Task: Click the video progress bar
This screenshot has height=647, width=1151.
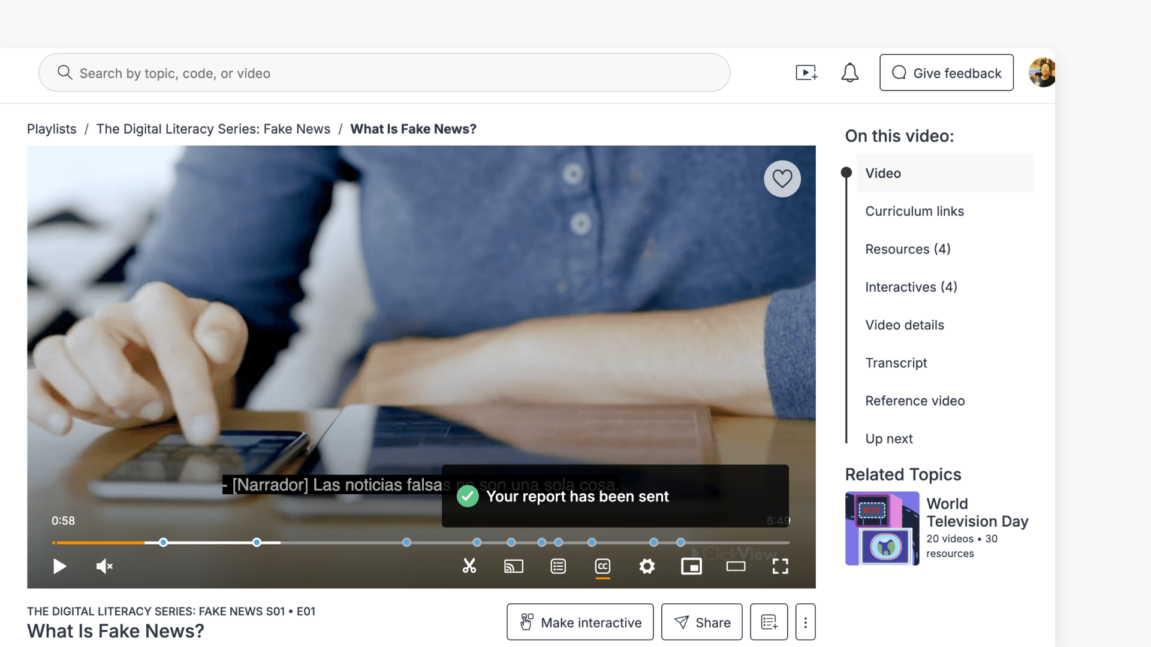Action: click(421, 542)
